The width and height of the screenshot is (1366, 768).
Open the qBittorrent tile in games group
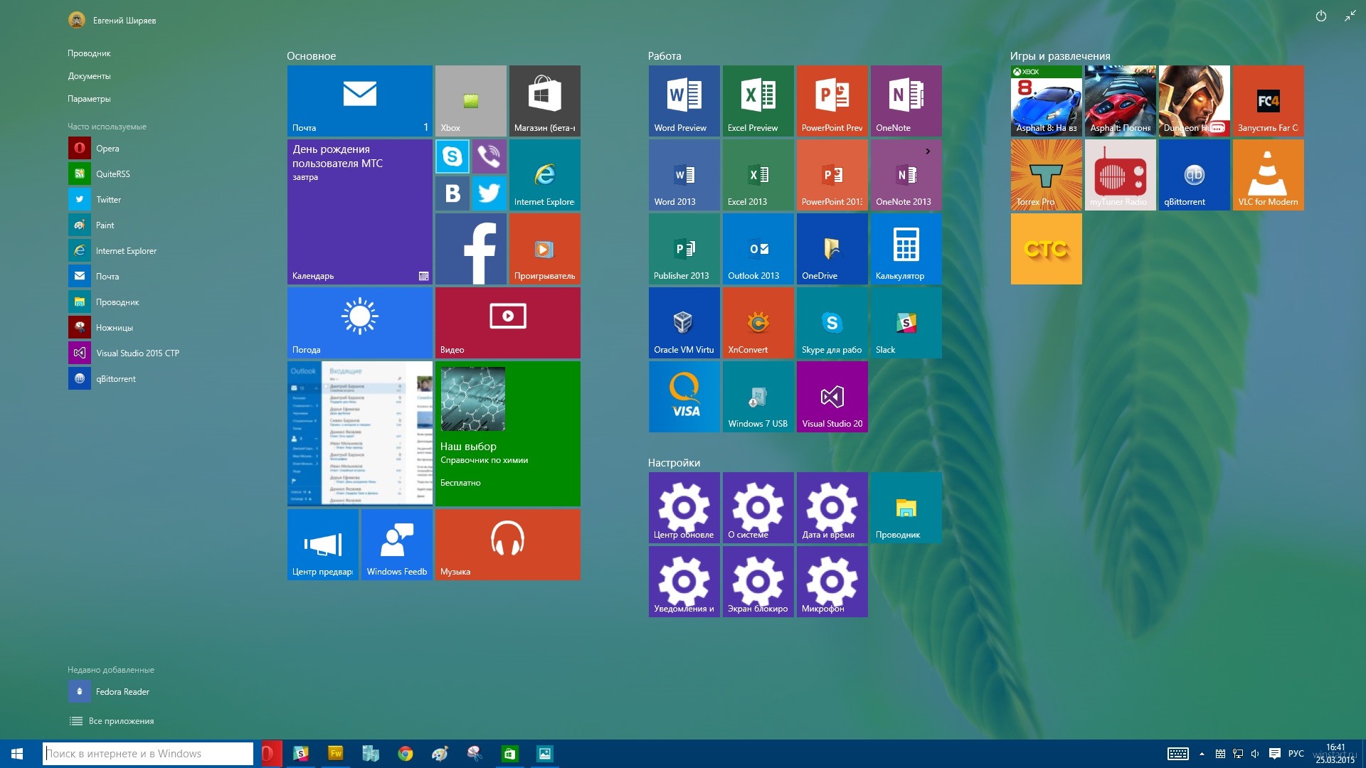(x=1194, y=174)
